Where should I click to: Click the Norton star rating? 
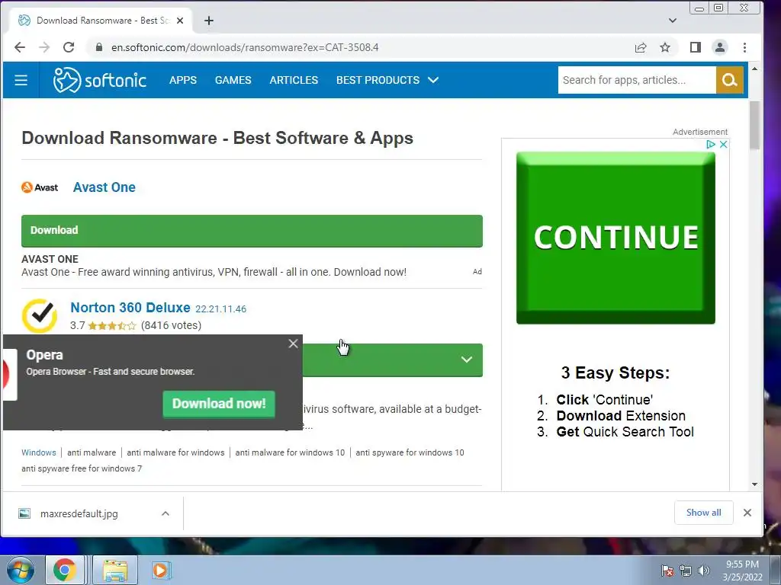tap(111, 326)
